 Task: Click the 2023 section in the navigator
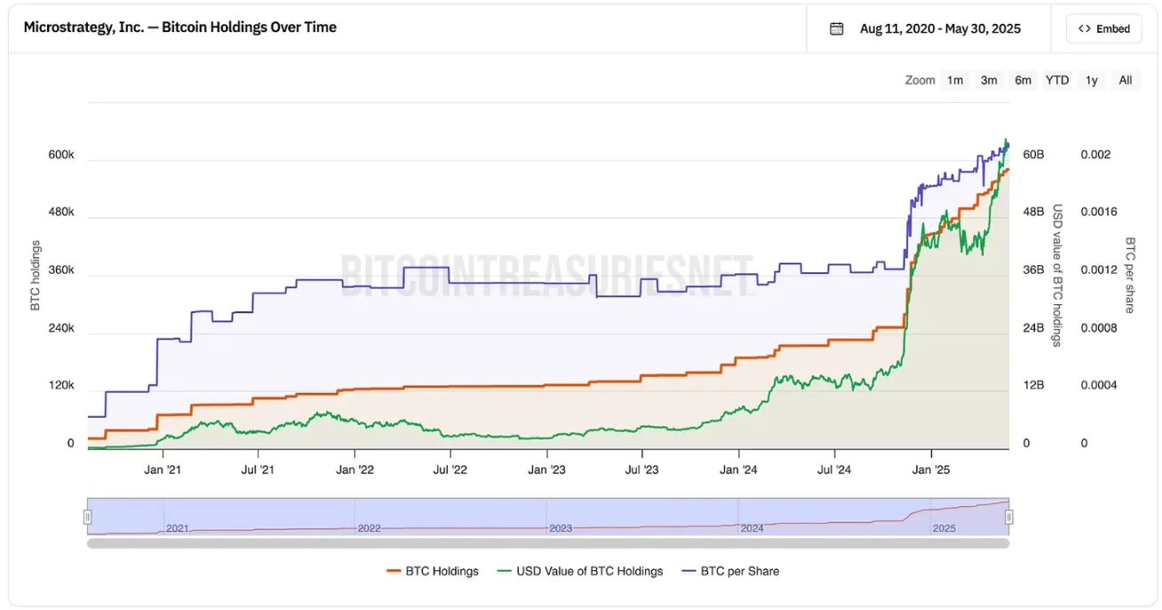click(561, 528)
